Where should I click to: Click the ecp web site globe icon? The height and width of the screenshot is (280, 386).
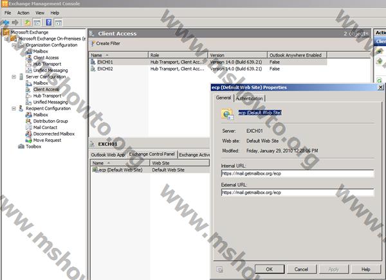coord(227,114)
